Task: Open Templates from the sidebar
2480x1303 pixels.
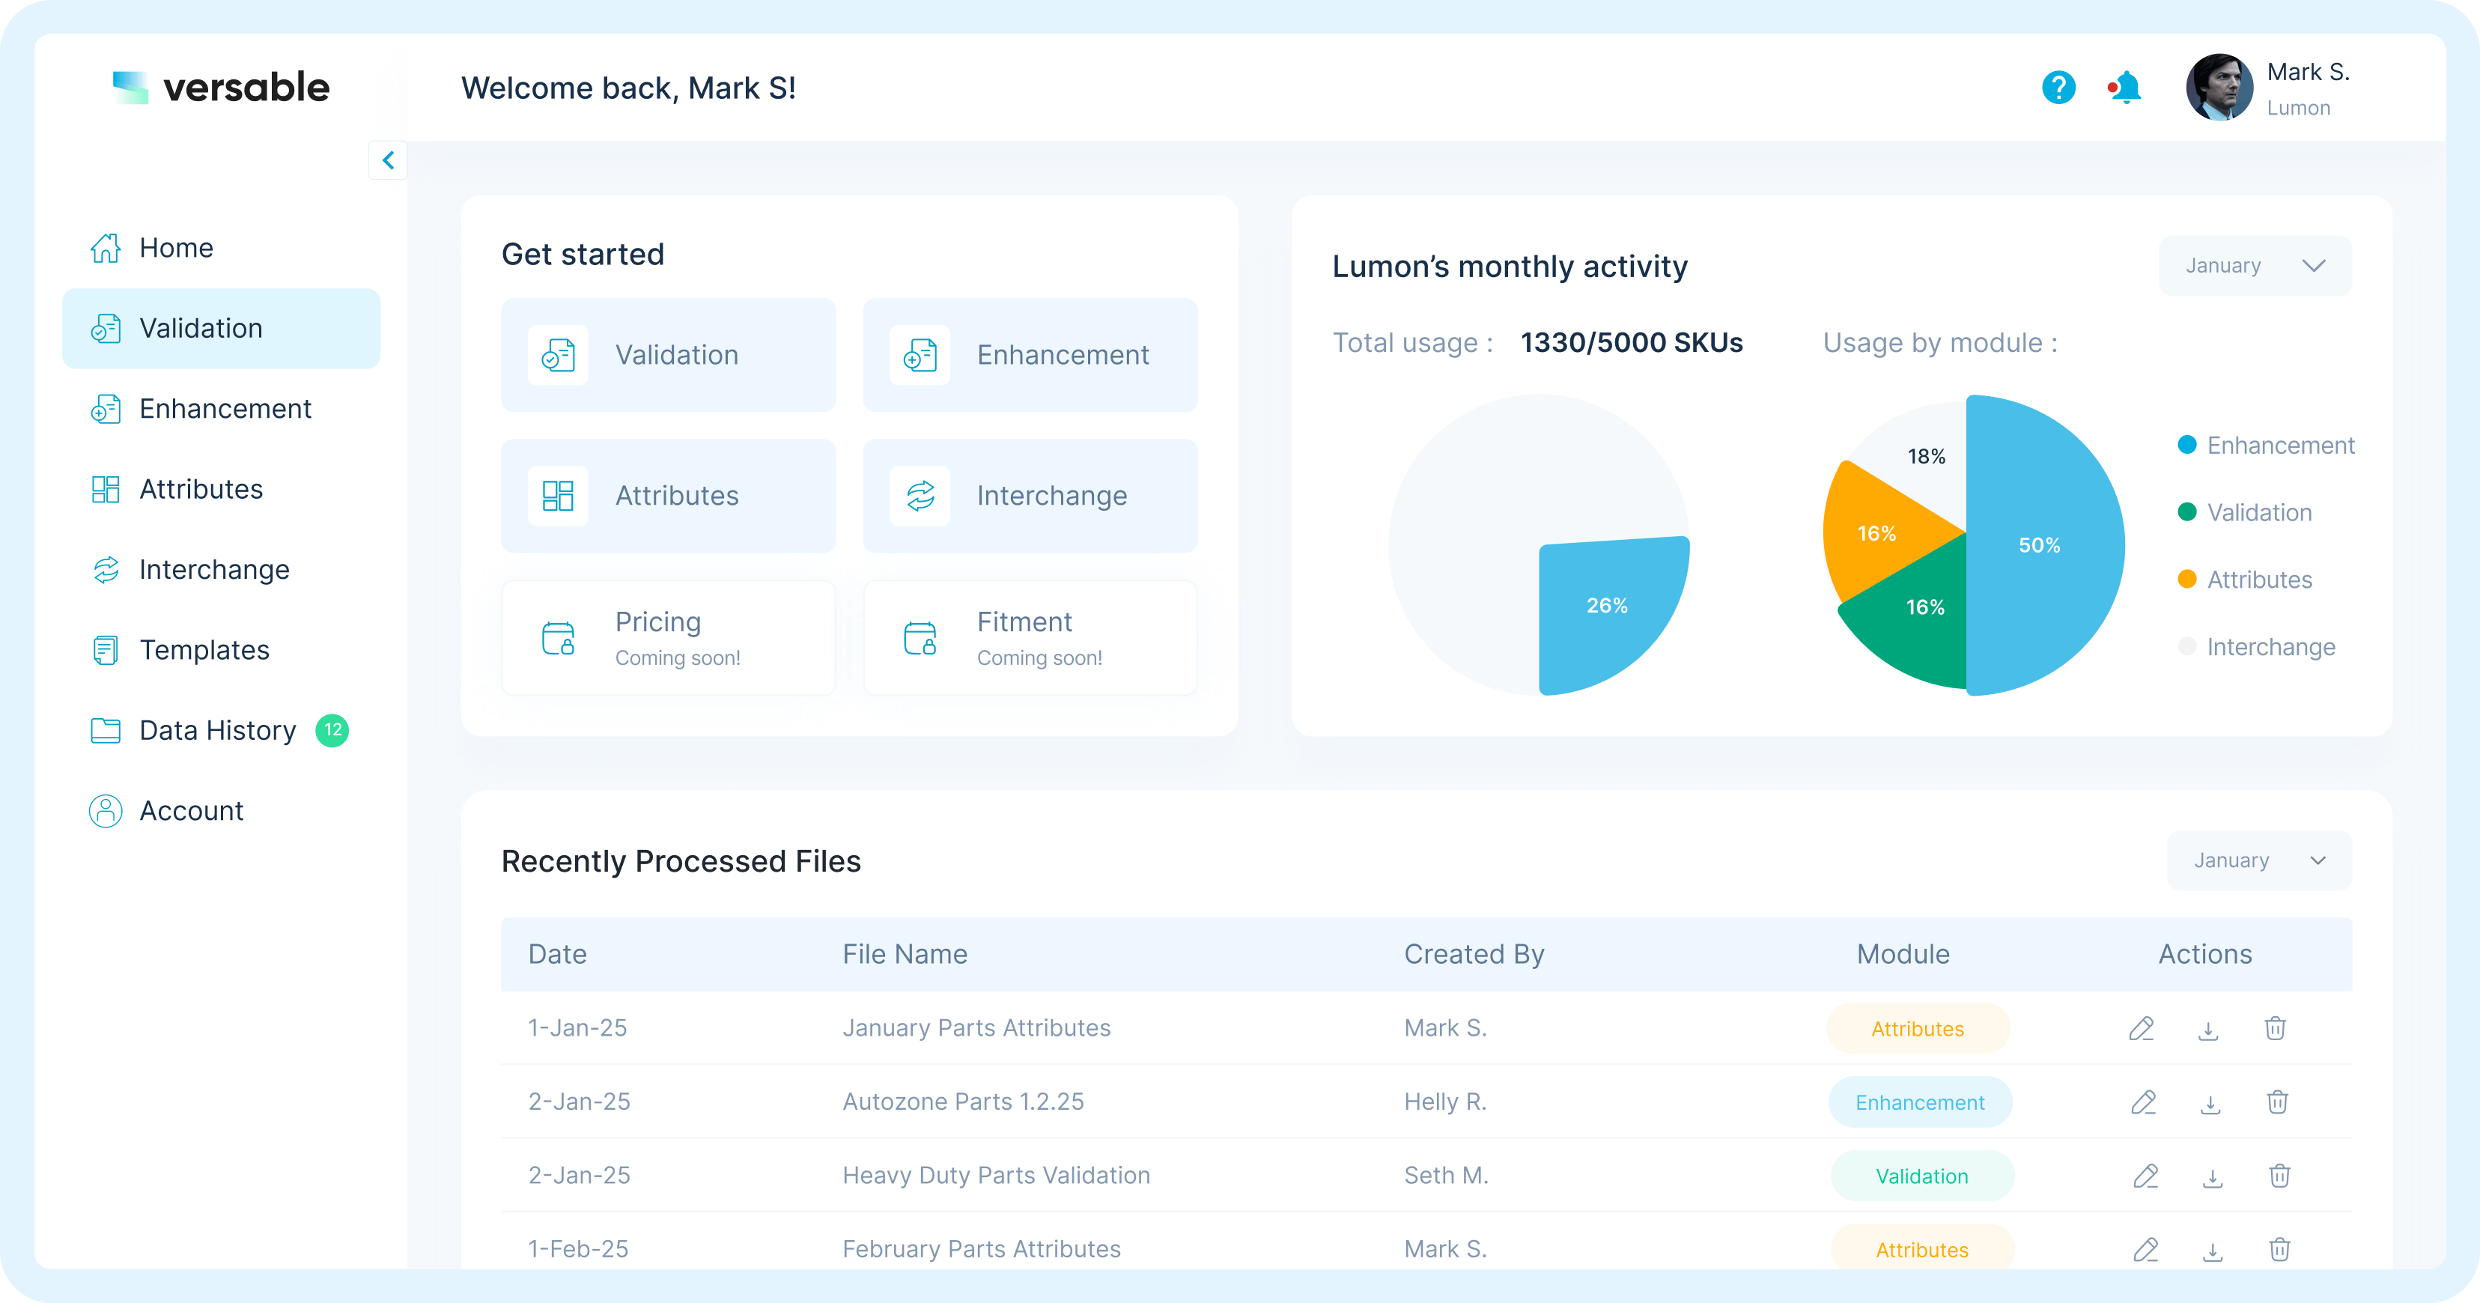Action: (x=203, y=650)
